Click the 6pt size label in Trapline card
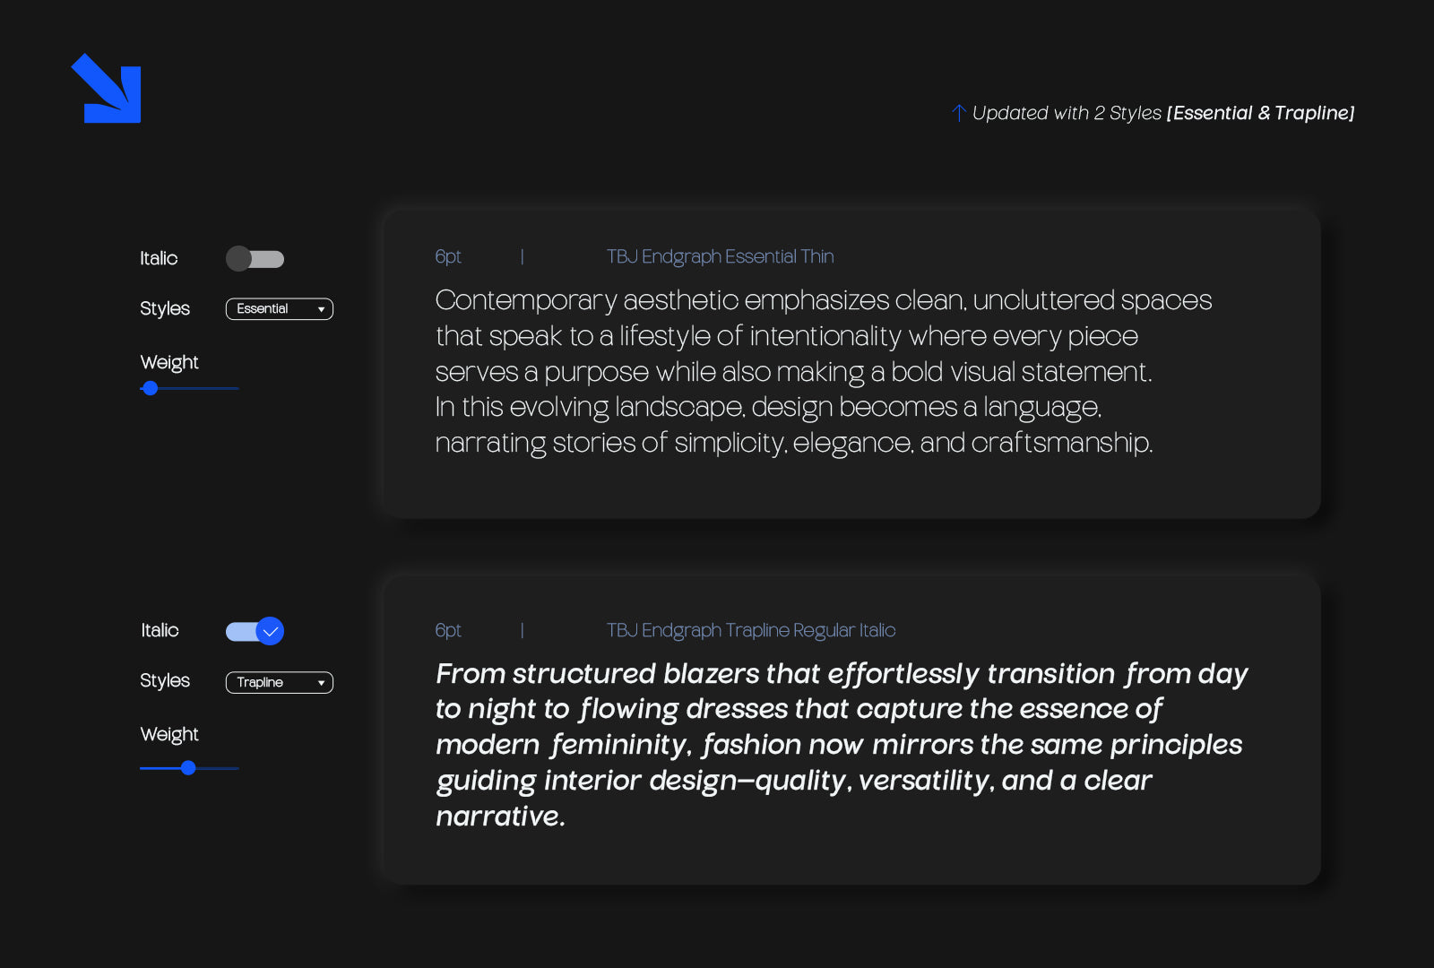Image resolution: width=1434 pixels, height=968 pixels. pos(448,631)
